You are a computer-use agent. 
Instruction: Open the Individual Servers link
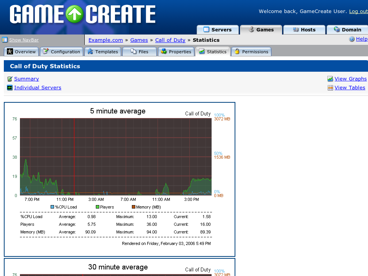[38, 88]
